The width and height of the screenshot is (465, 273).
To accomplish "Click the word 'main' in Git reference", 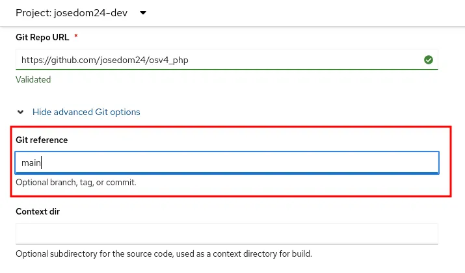I will tap(31, 162).
